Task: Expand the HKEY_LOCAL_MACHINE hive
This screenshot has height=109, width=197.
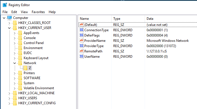Action: pos(9,93)
